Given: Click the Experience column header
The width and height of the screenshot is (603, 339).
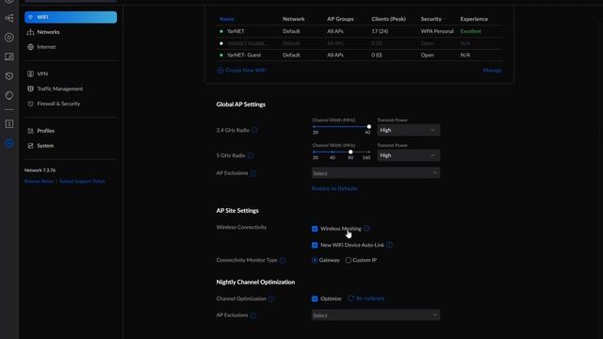Looking at the screenshot, I should coord(474,19).
